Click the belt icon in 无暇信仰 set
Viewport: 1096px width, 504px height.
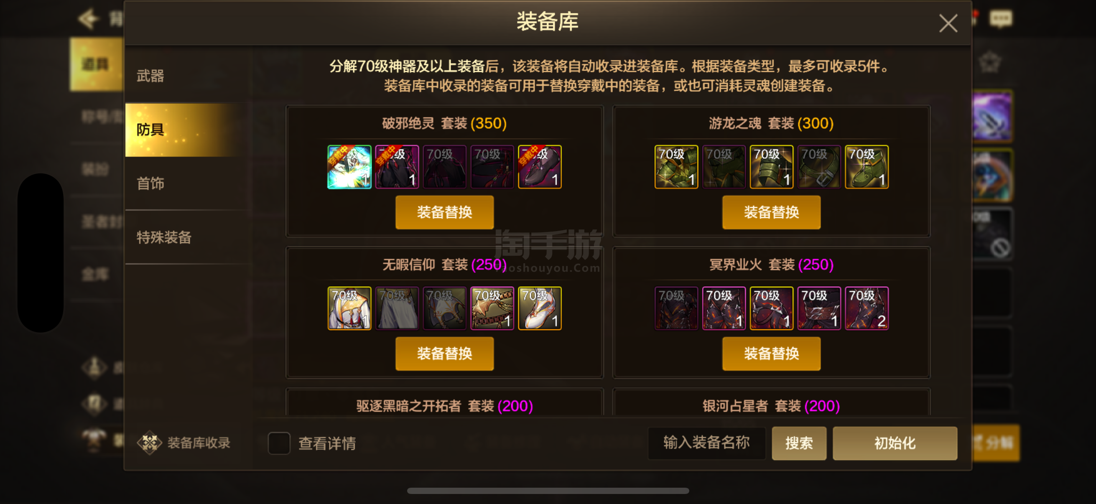coord(492,308)
